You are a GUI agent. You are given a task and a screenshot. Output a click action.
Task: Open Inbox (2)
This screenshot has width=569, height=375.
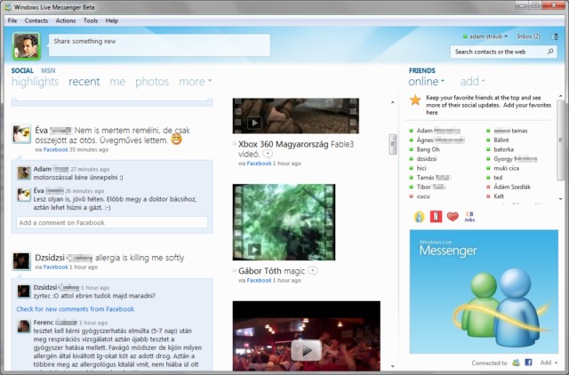[x=529, y=36]
